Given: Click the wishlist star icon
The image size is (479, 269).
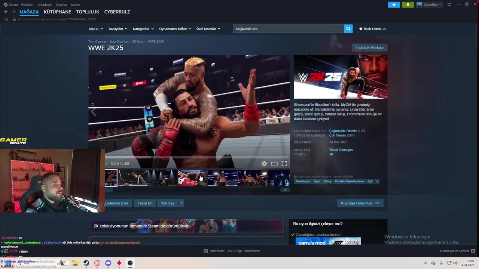Looking at the screenshot, I should tap(361, 29).
